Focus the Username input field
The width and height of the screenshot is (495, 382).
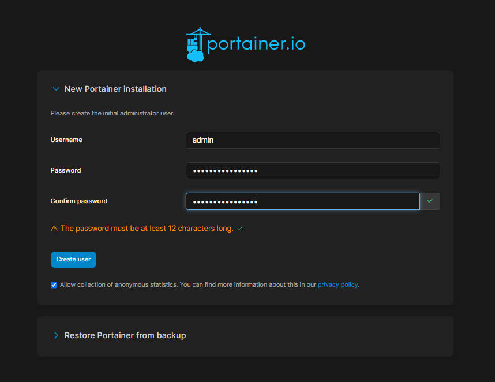(313, 140)
